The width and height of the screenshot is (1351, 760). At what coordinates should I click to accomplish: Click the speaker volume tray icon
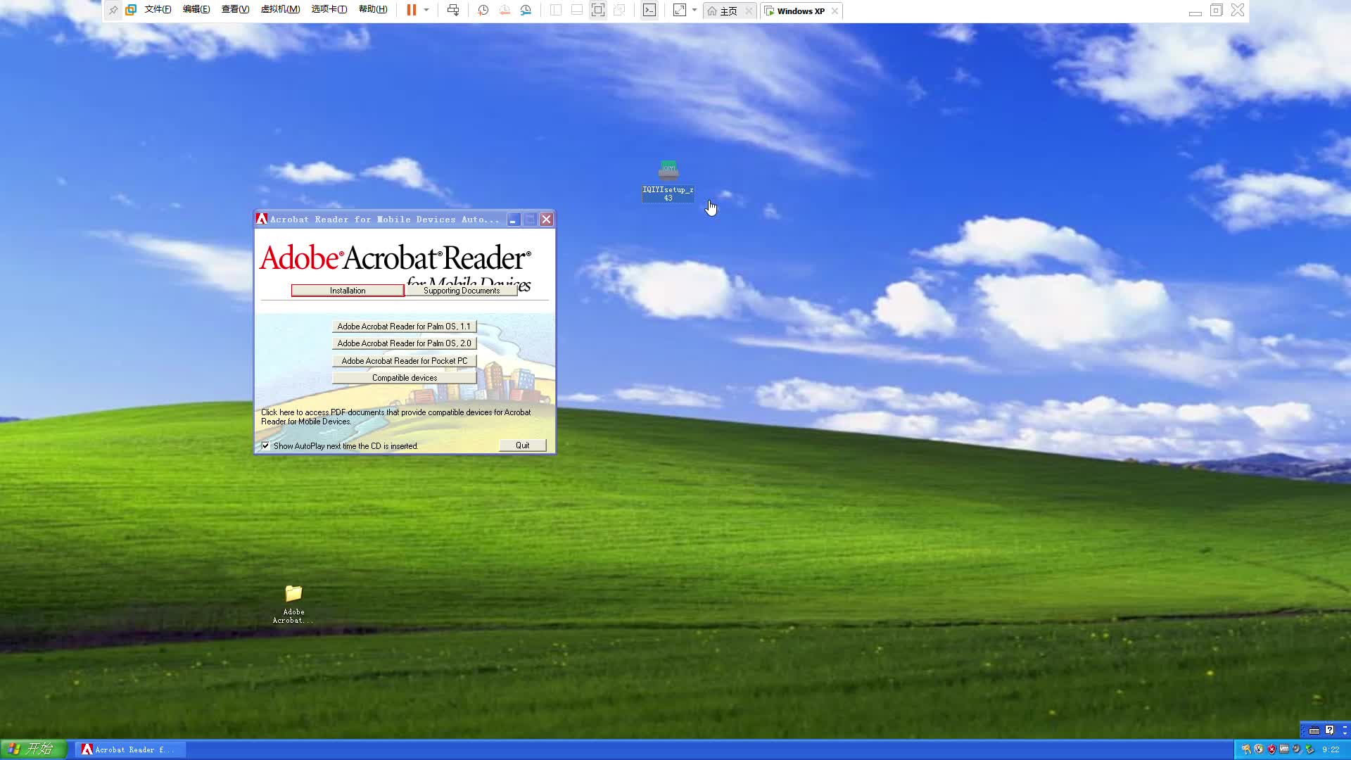pyautogui.click(x=1297, y=749)
